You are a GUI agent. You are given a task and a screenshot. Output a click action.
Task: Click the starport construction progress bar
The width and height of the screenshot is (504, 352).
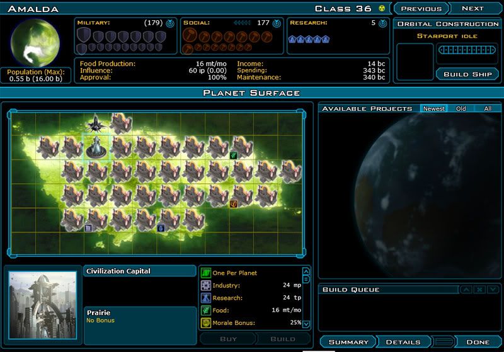pos(467,50)
